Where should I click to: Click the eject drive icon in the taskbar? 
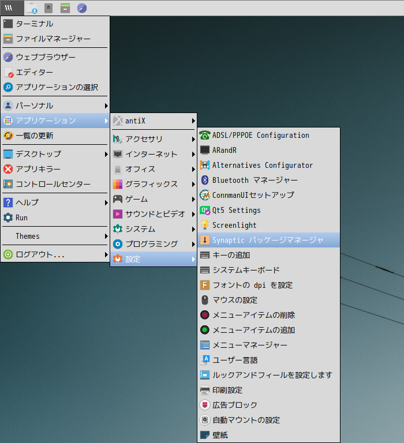(x=48, y=8)
